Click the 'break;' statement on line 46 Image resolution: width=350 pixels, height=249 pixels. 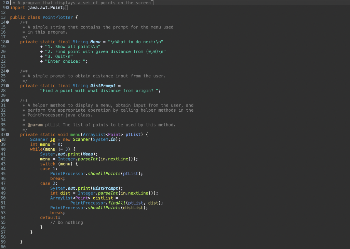(x=57, y=178)
